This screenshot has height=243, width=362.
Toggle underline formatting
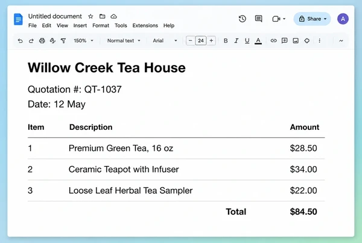tap(247, 41)
